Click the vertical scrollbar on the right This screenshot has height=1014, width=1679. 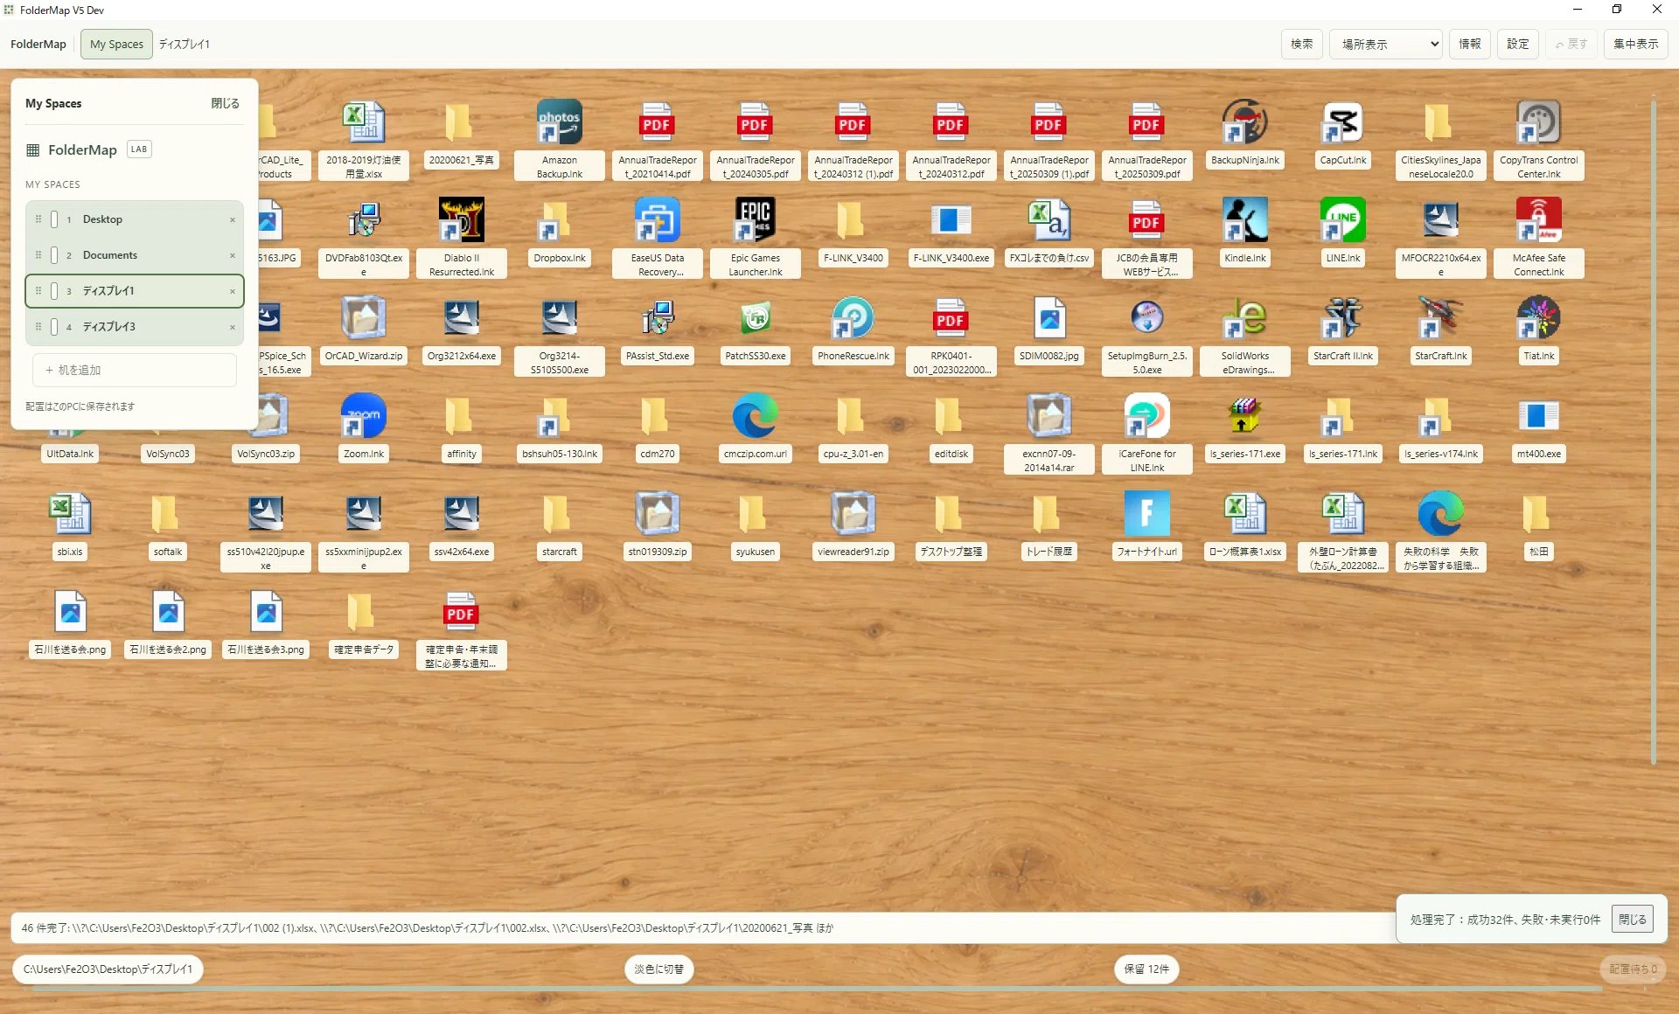(x=1654, y=433)
